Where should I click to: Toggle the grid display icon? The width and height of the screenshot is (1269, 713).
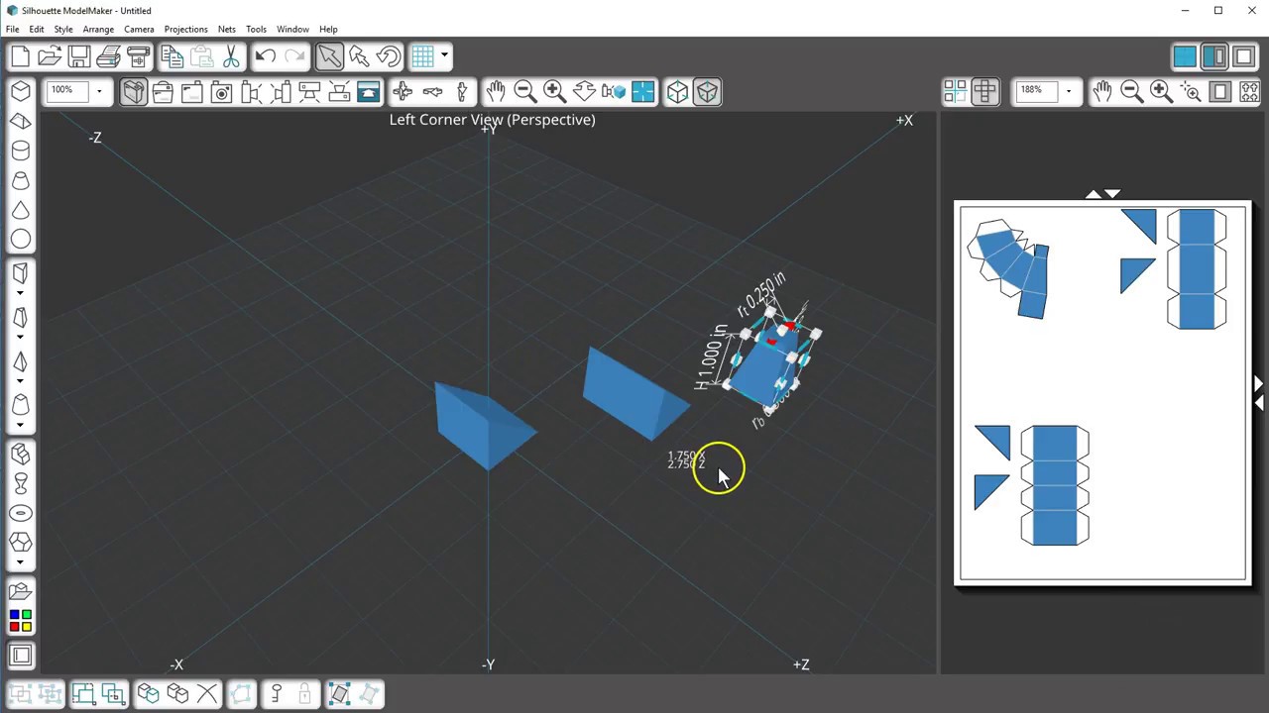[x=423, y=56]
